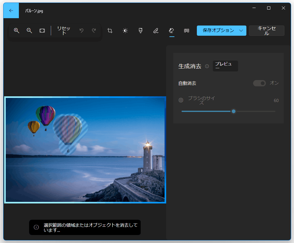The height and width of the screenshot is (243, 294).
Task: Adjust the brush size slider handle
Action: pos(233,111)
